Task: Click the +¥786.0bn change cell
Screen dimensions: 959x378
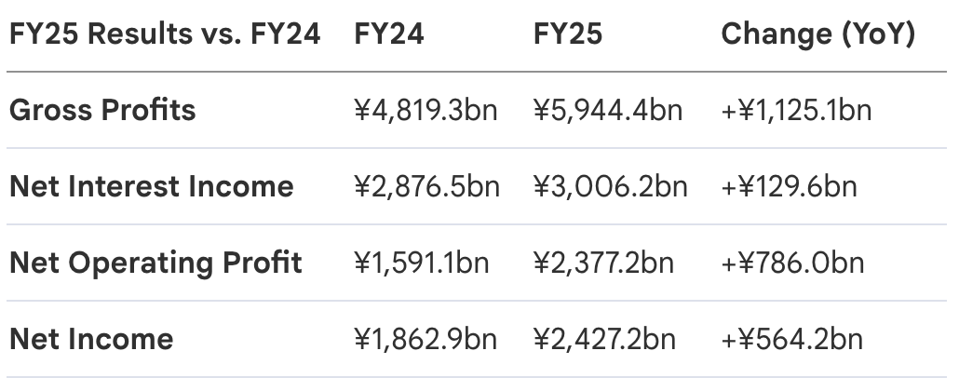Action: [x=792, y=263]
